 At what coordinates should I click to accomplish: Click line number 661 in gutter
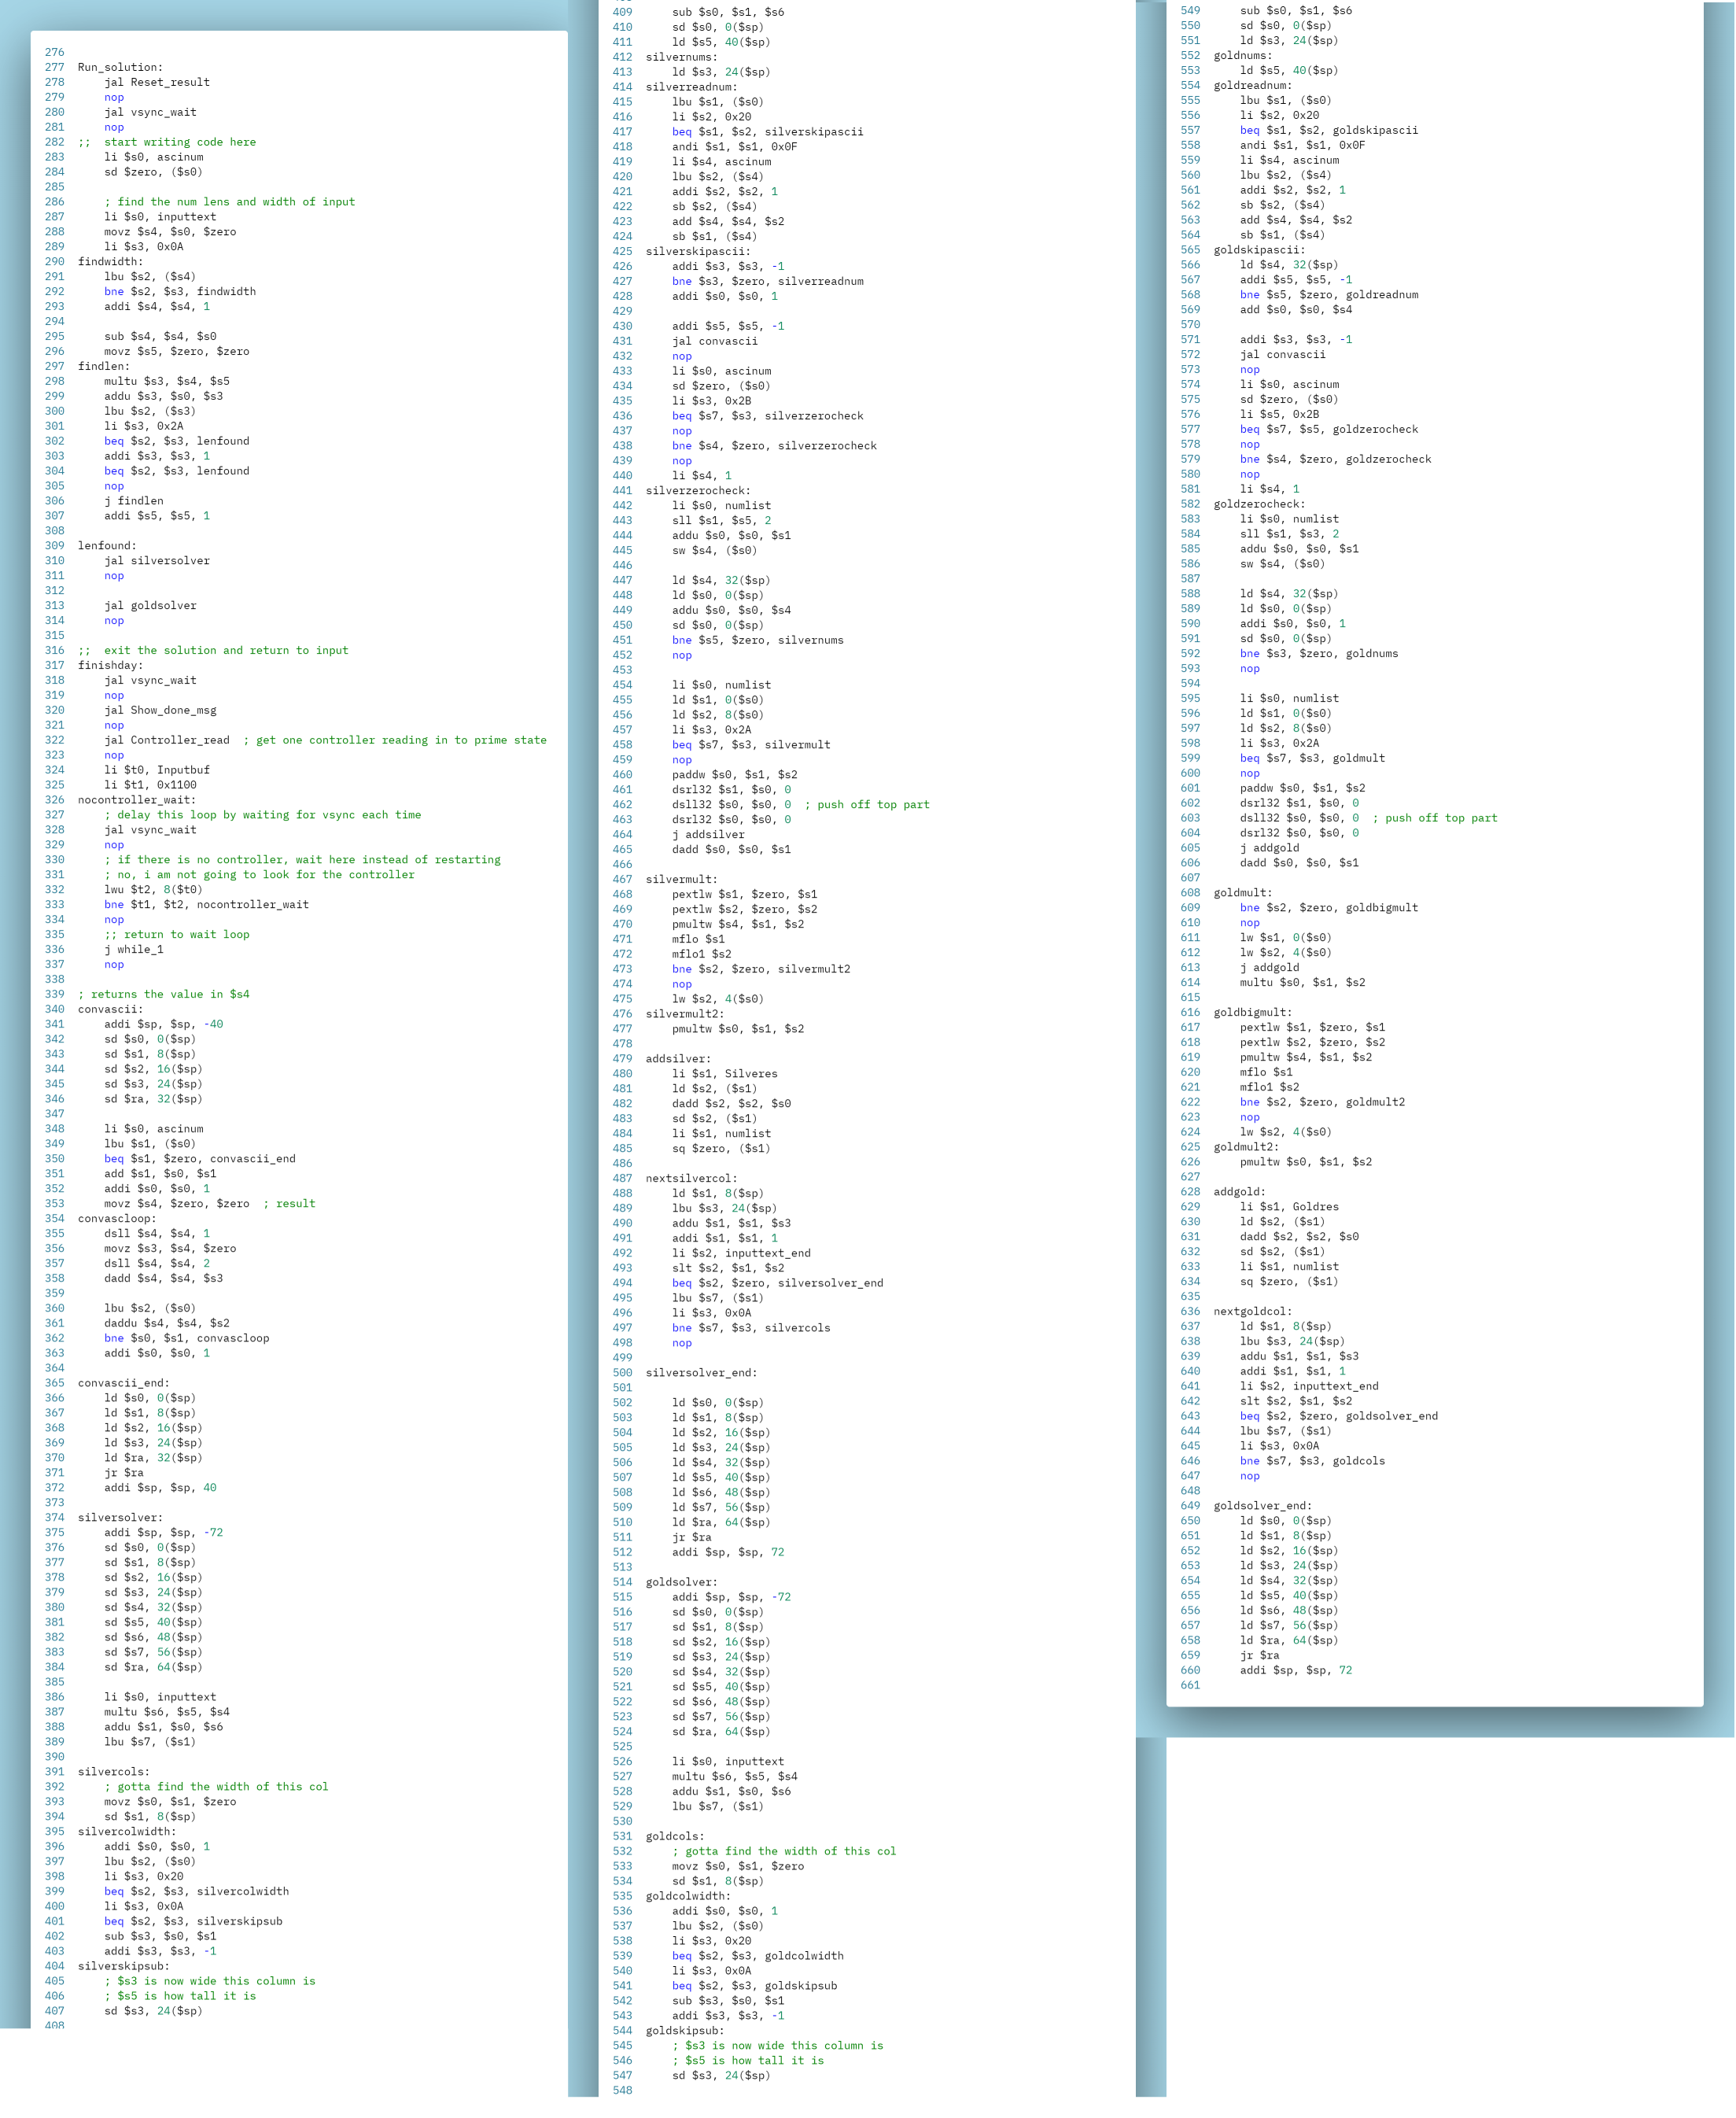(1189, 1685)
